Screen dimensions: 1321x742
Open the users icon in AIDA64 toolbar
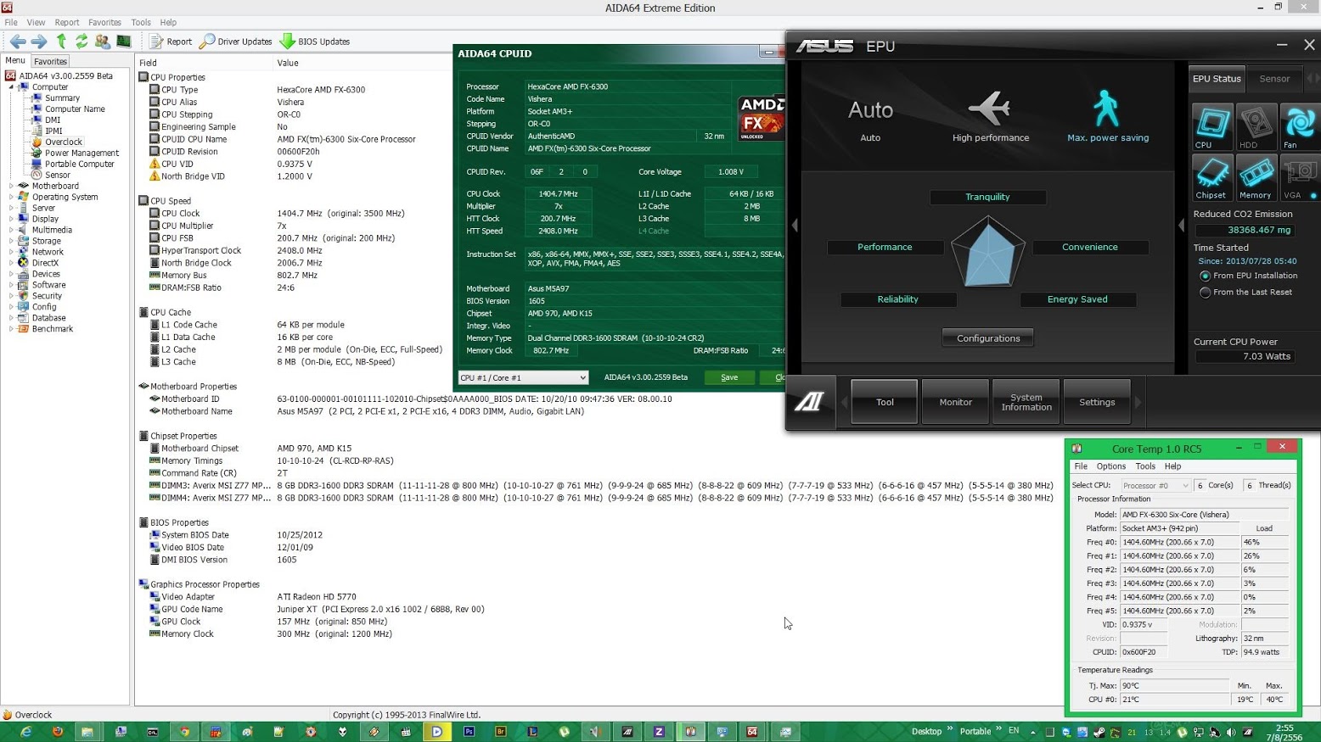pos(103,41)
